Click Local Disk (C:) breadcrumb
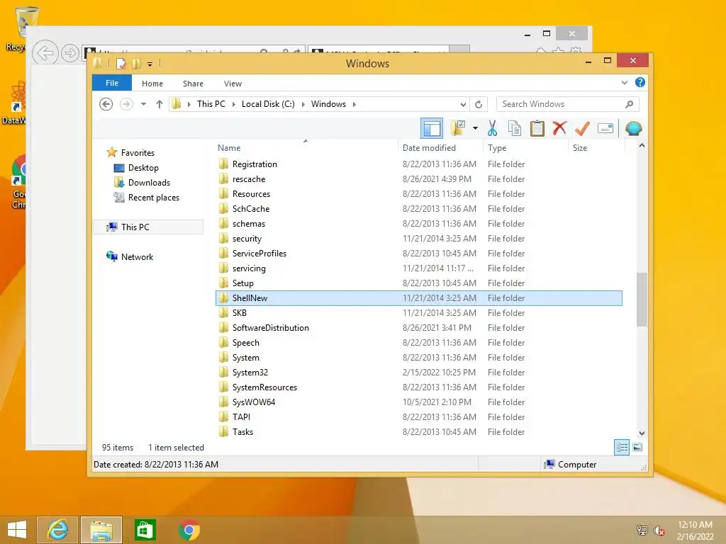This screenshot has height=544, width=726. pos(268,104)
